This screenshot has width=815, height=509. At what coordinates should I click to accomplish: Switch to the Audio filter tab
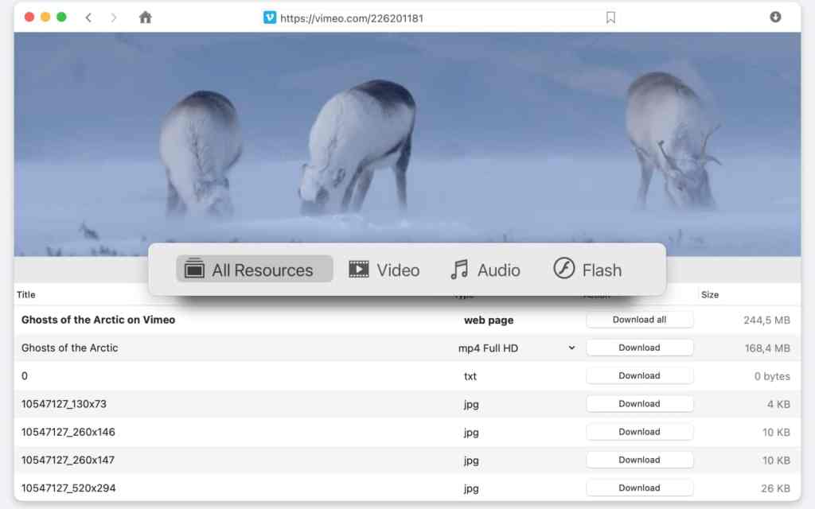tap(485, 270)
